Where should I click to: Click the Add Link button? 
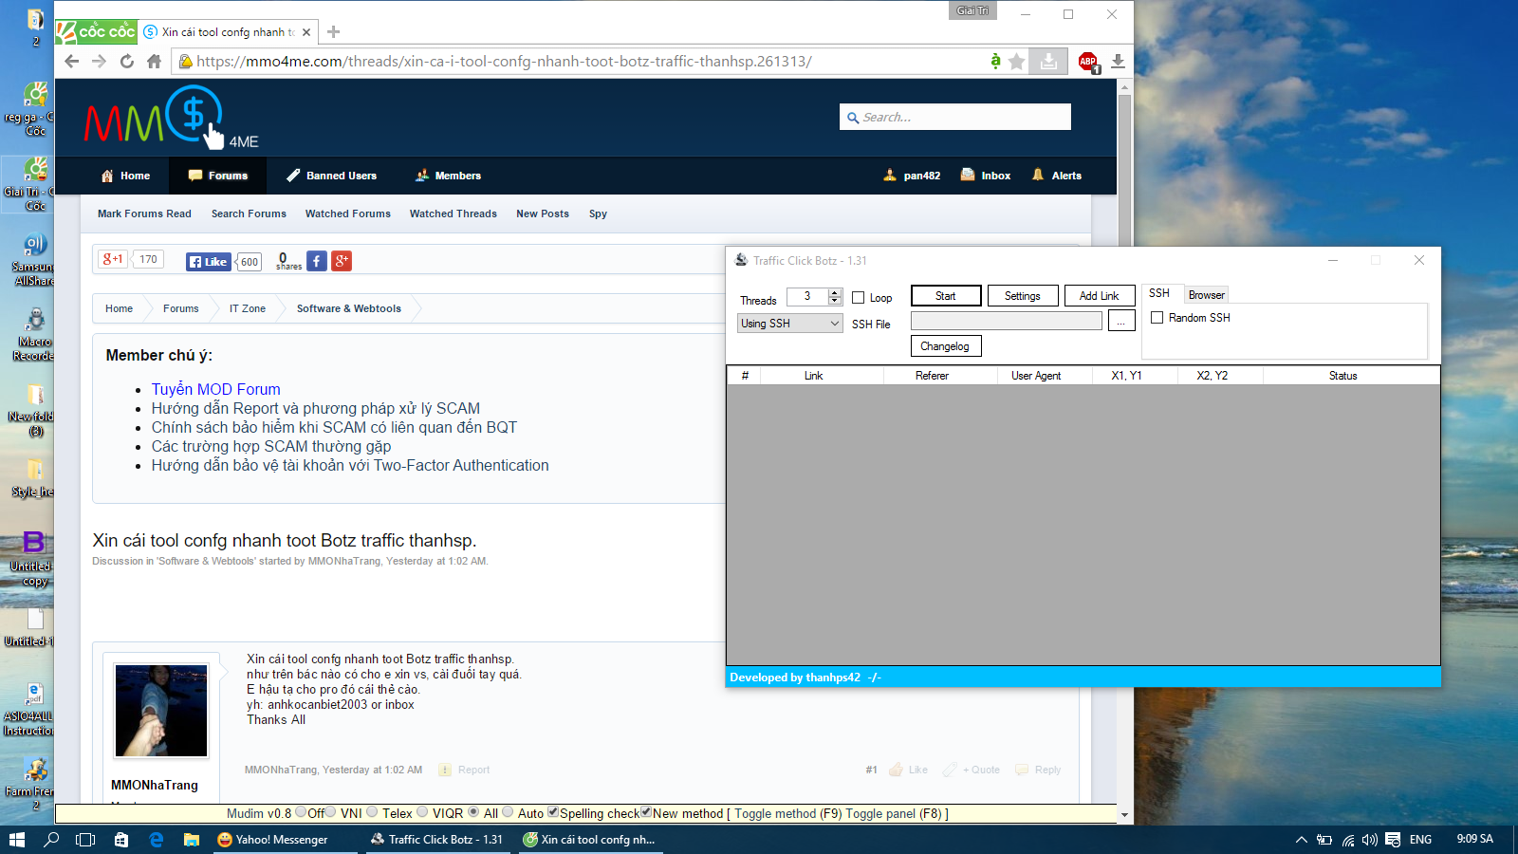tap(1100, 296)
